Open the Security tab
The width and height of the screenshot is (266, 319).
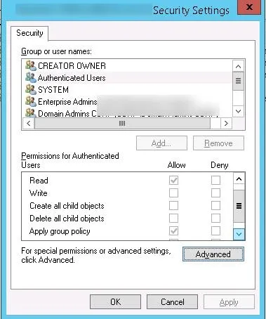[x=29, y=33]
